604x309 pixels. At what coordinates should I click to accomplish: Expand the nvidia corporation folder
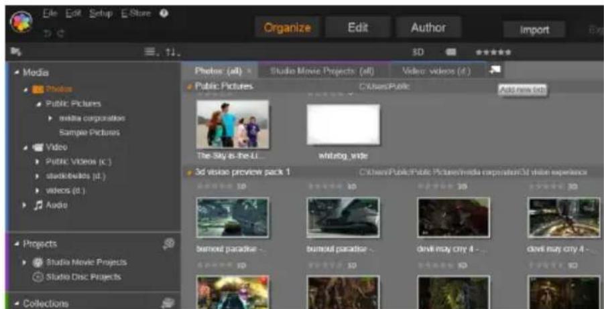[50, 118]
